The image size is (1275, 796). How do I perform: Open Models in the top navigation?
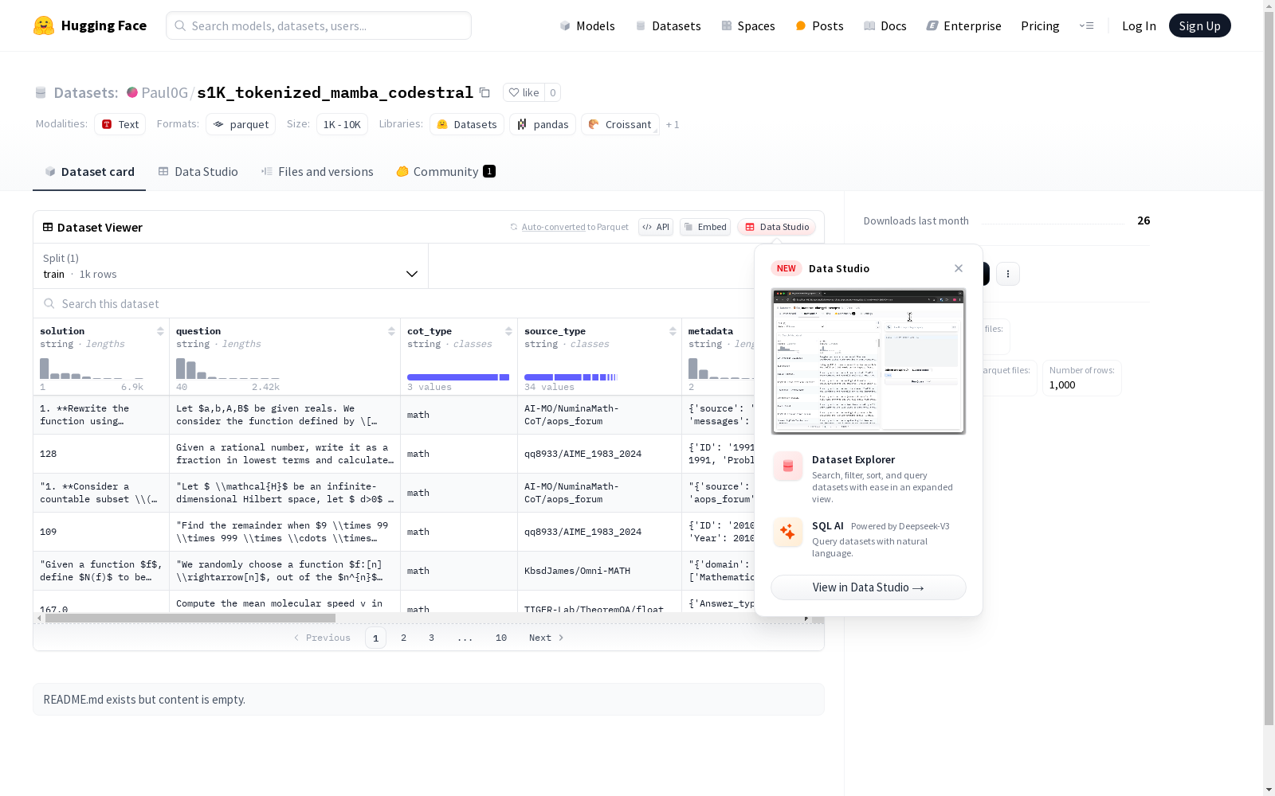click(587, 25)
